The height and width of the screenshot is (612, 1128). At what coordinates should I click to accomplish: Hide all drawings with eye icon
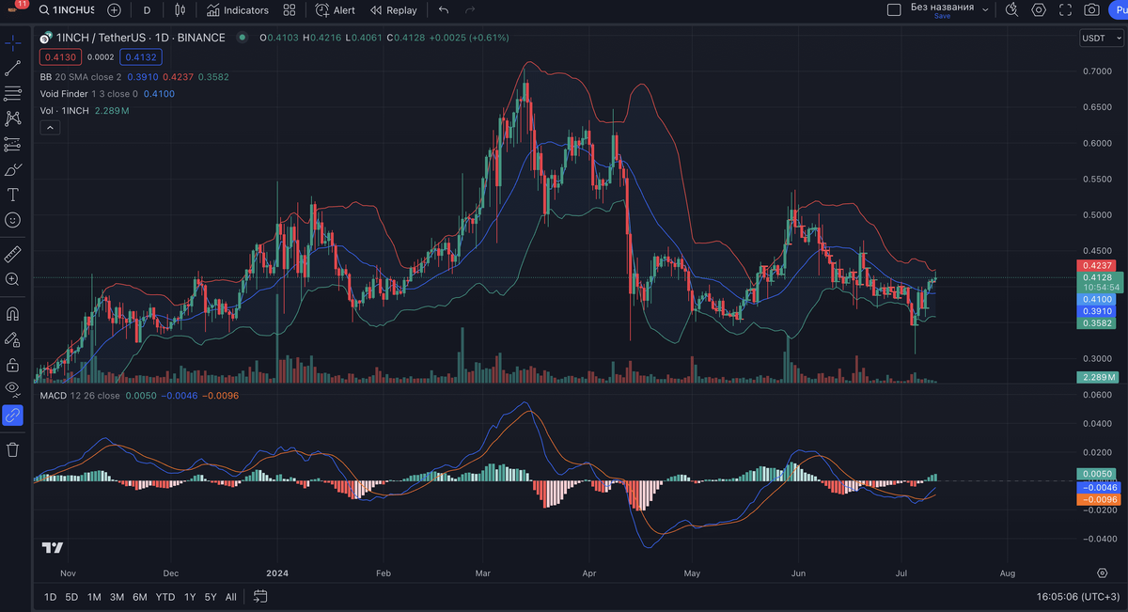click(x=13, y=388)
